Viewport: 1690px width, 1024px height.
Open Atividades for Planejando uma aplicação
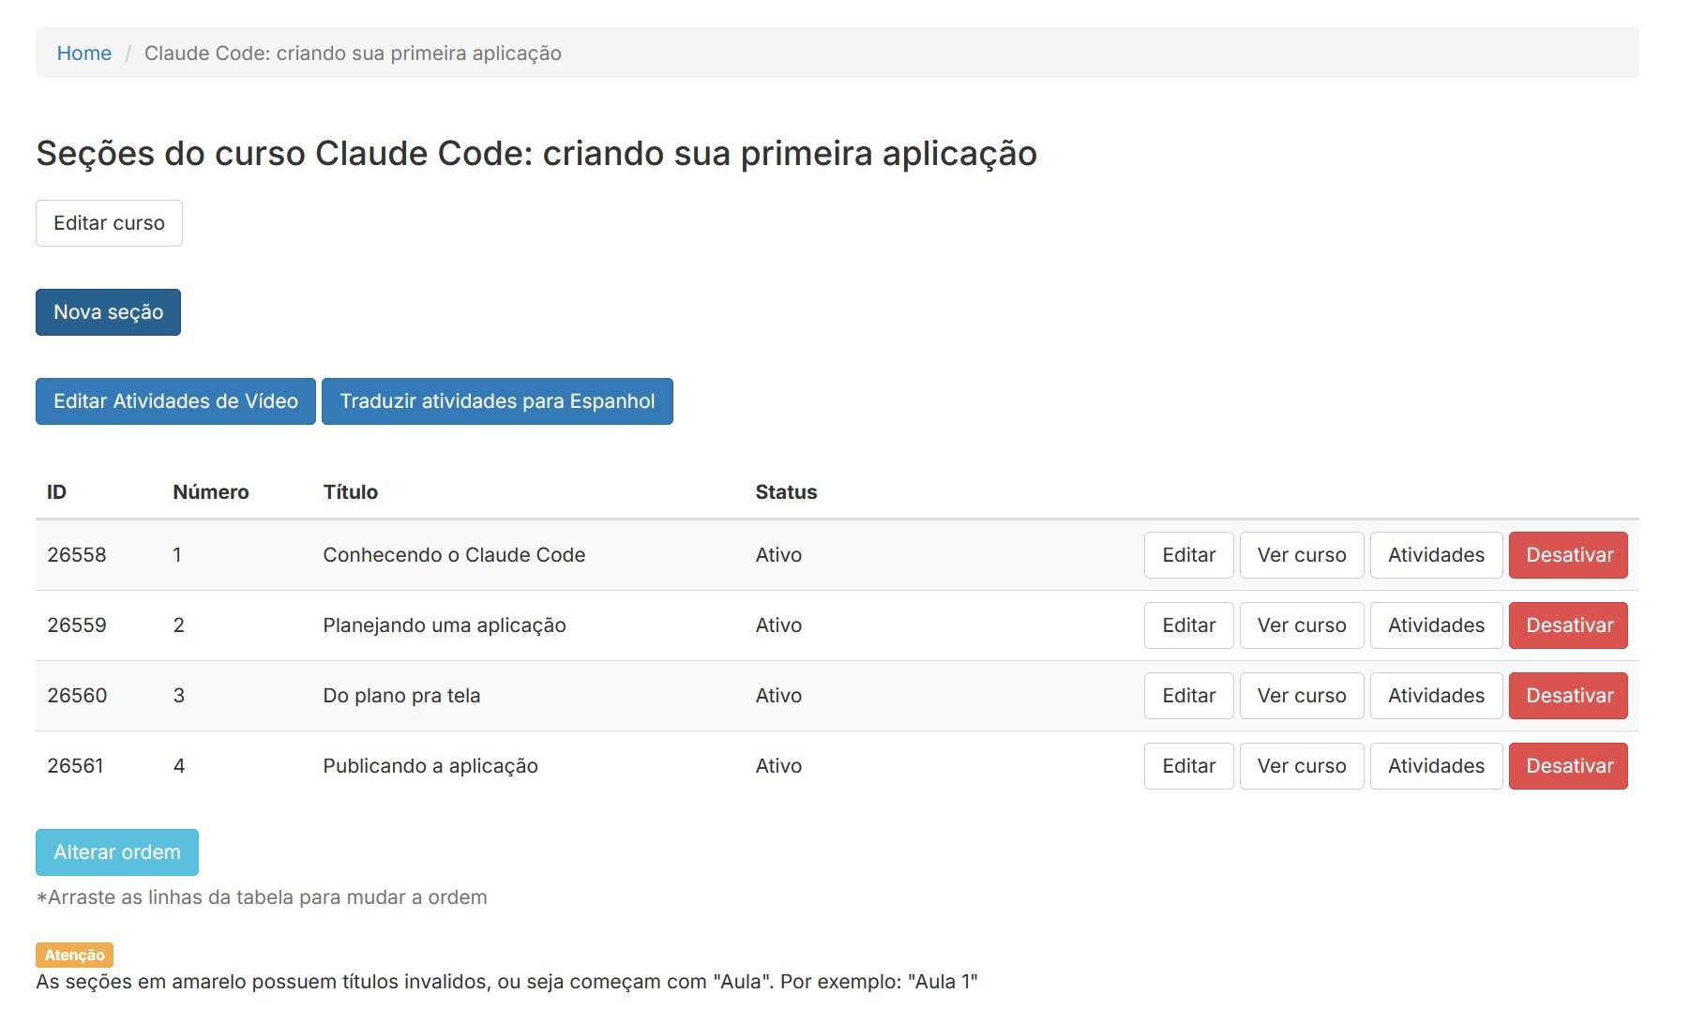[x=1436, y=625]
